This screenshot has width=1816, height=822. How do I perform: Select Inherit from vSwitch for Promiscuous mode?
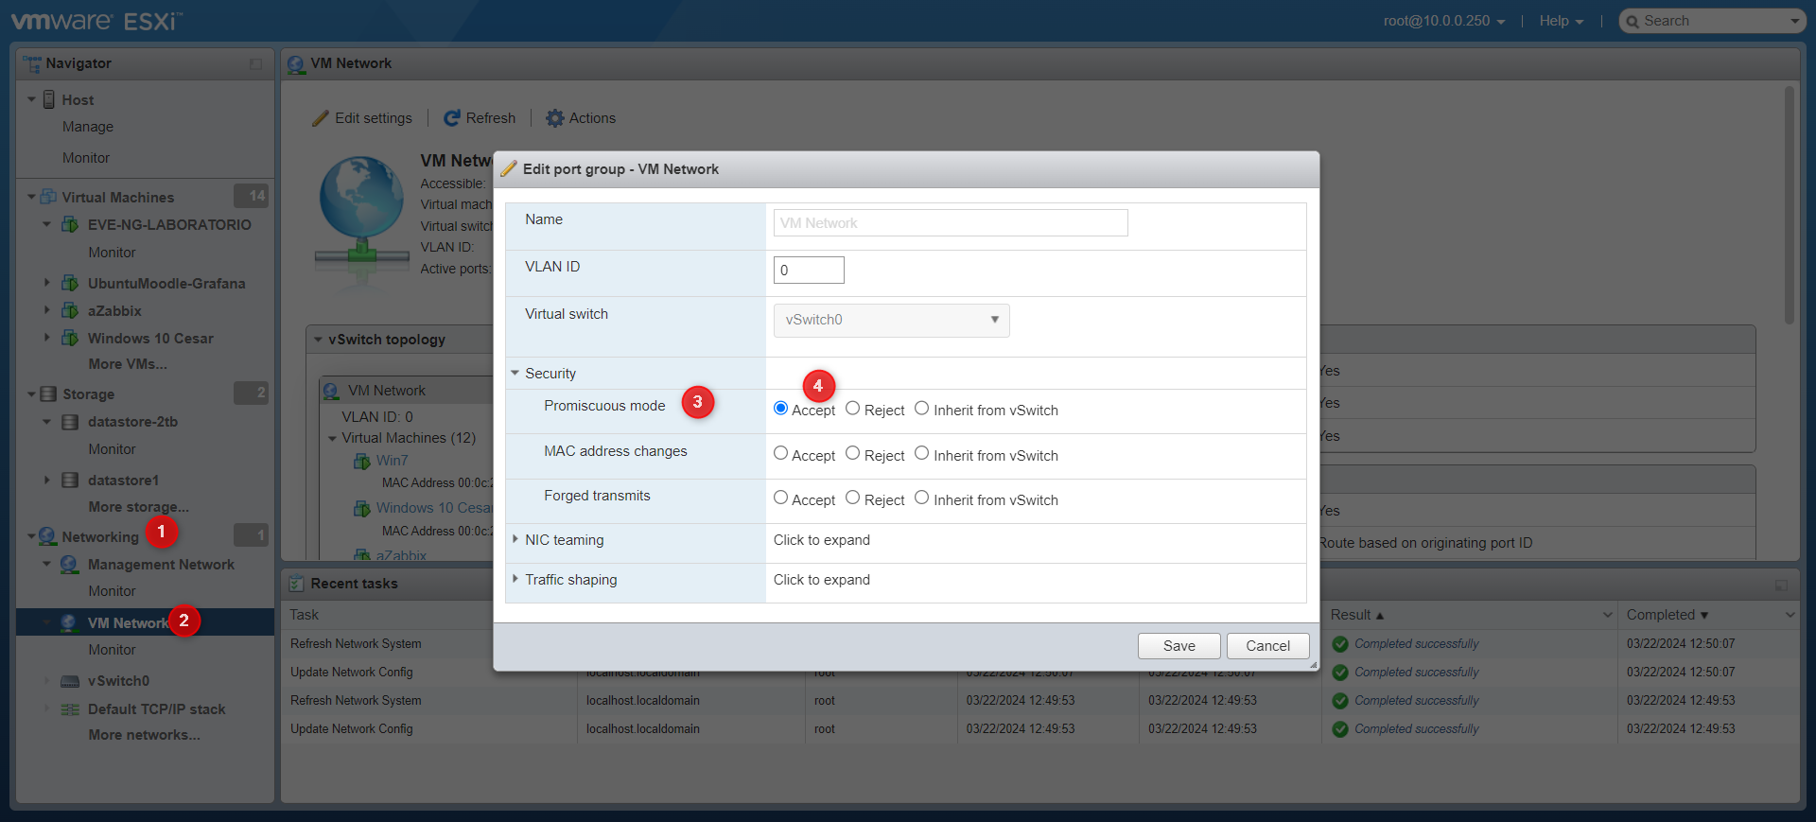point(922,409)
